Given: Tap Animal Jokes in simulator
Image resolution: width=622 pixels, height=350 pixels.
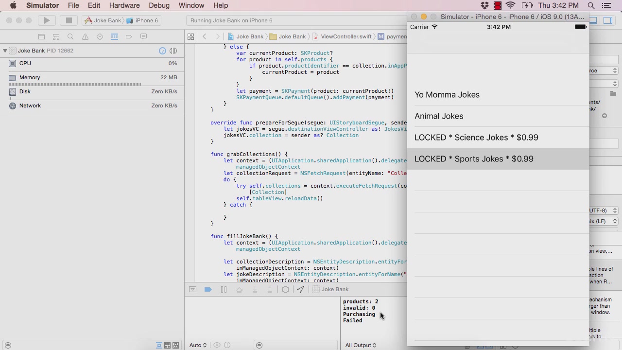Looking at the screenshot, I should (x=498, y=116).
